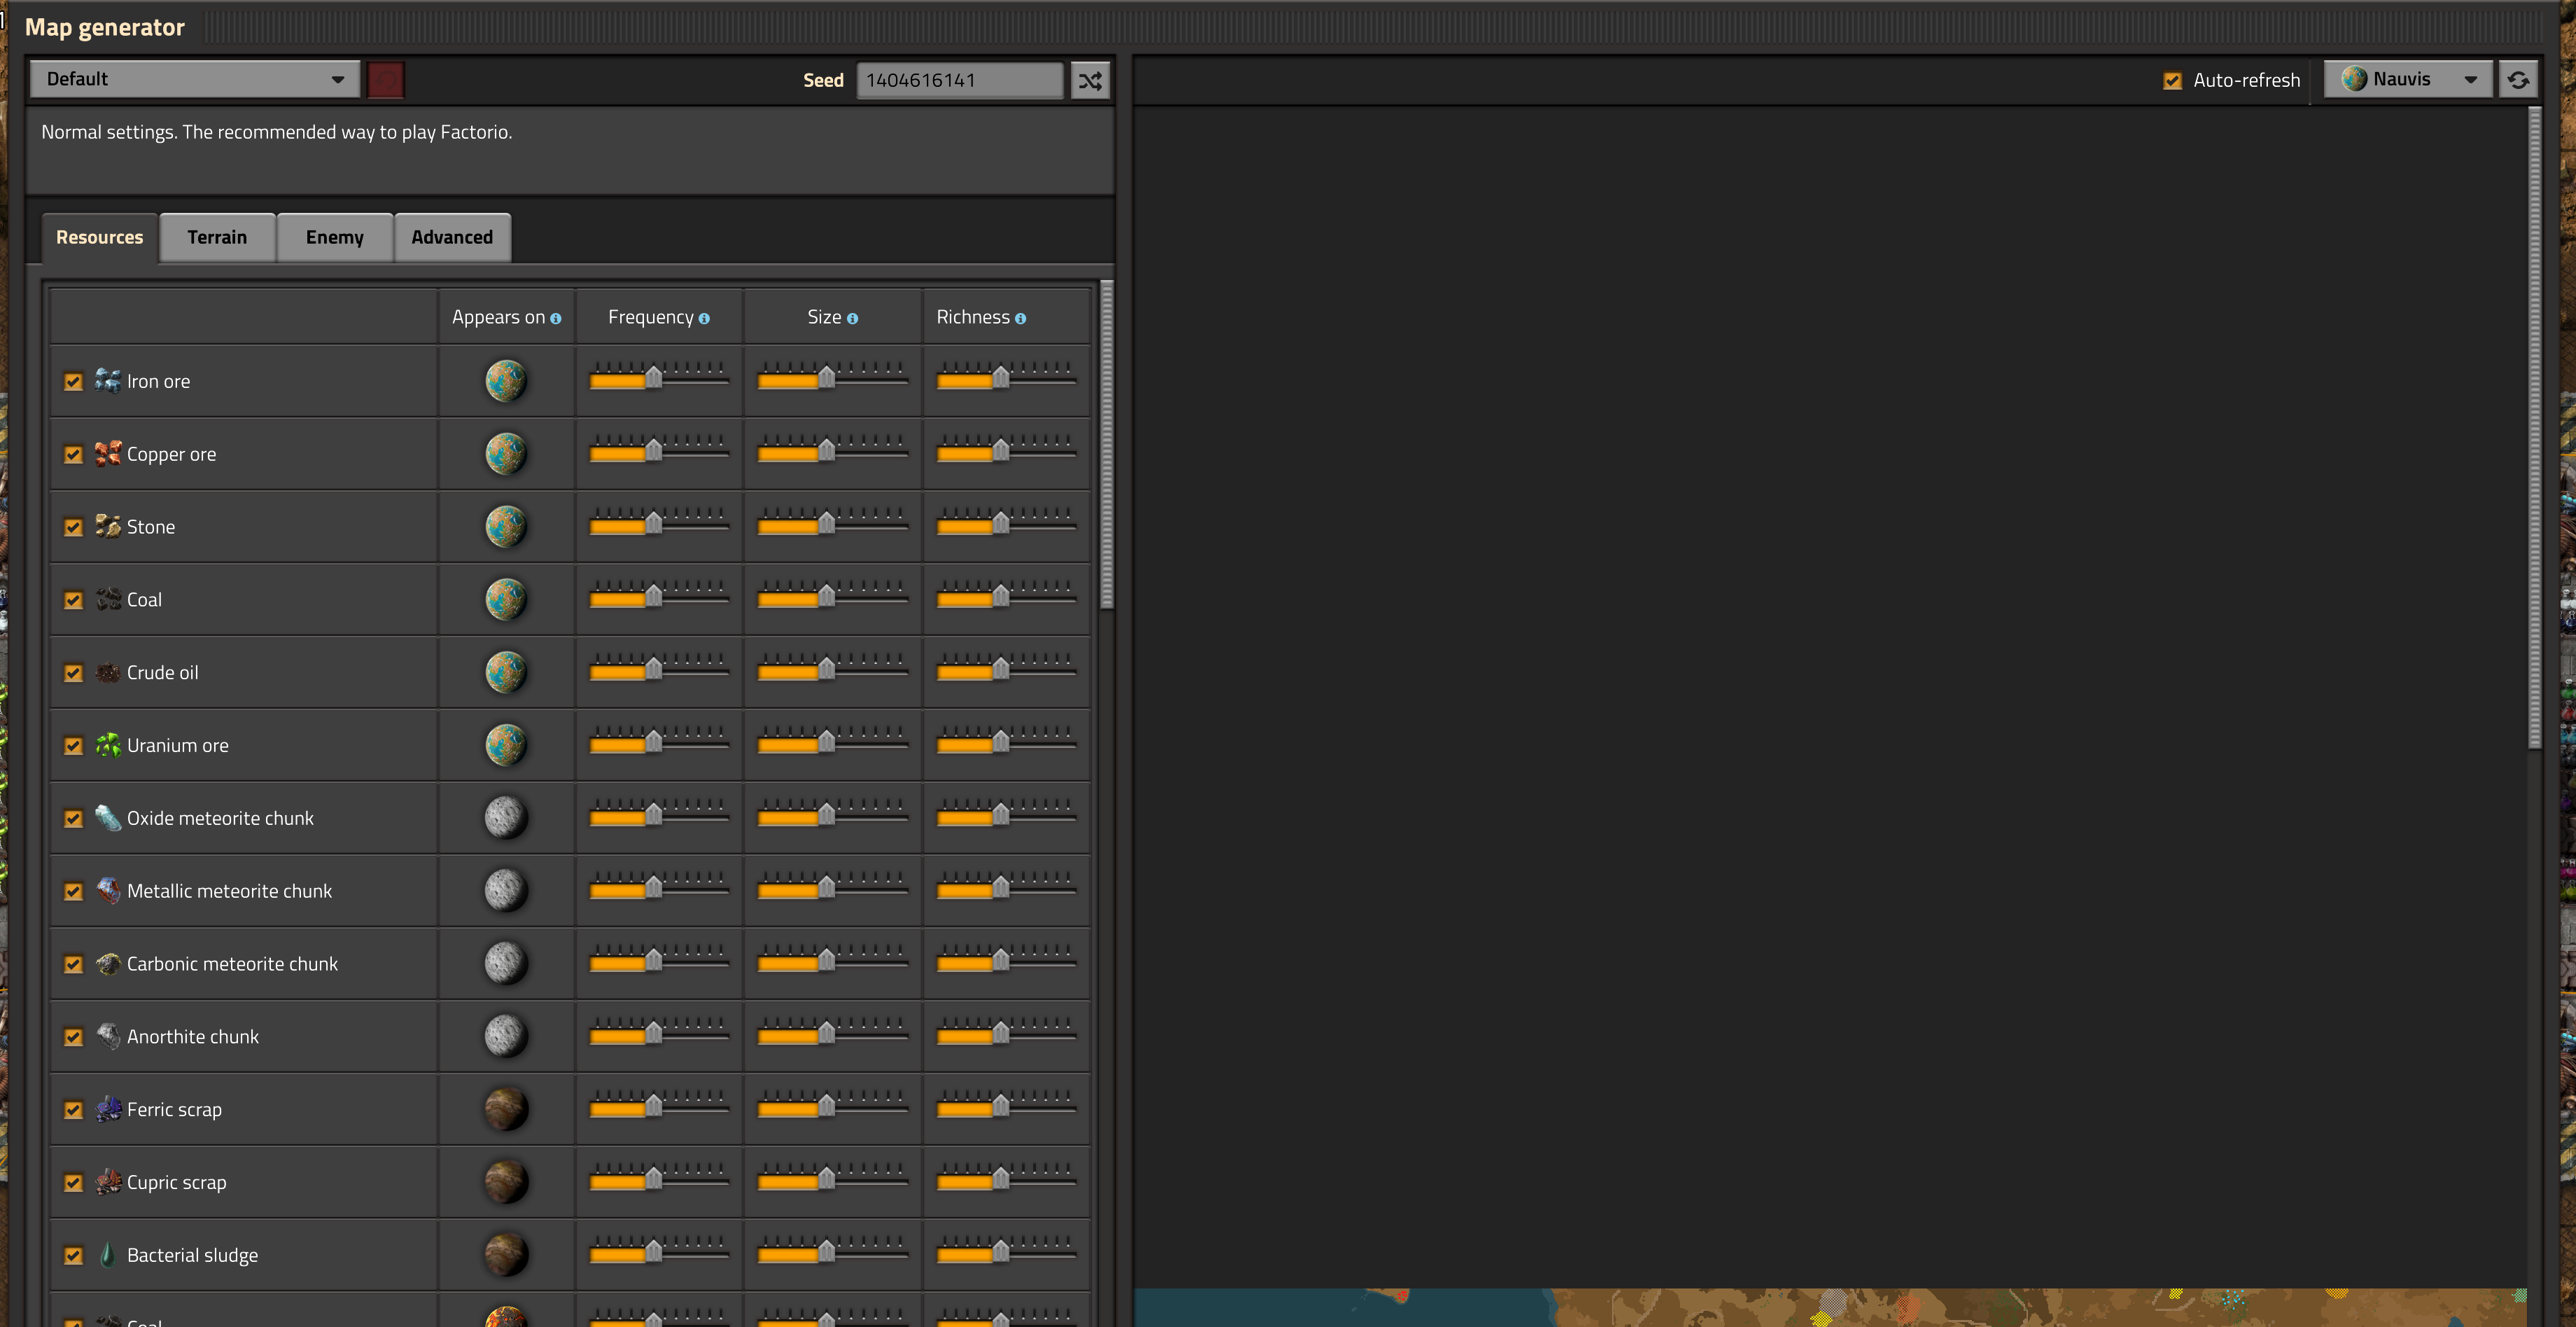Image resolution: width=2576 pixels, height=1327 pixels.
Task: Click the Nauvis planet icon in Iron ore row
Action: tap(505, 381)
